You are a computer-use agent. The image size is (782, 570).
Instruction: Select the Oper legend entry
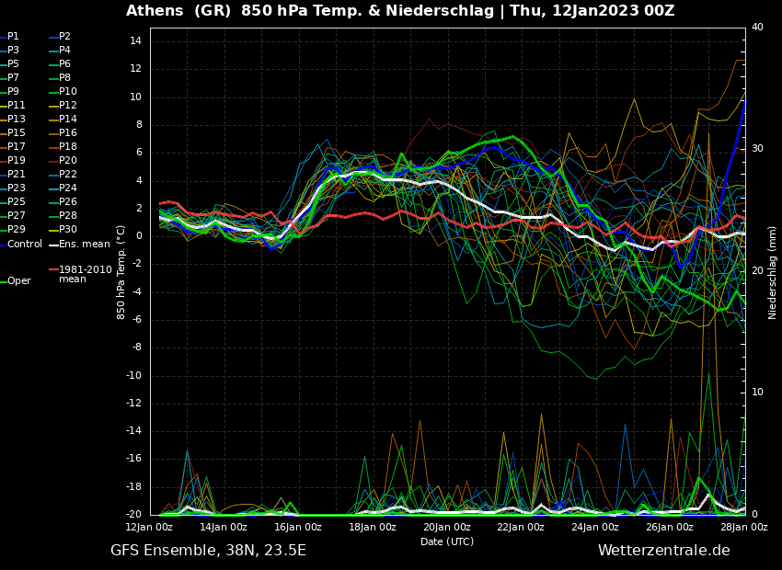18,281
